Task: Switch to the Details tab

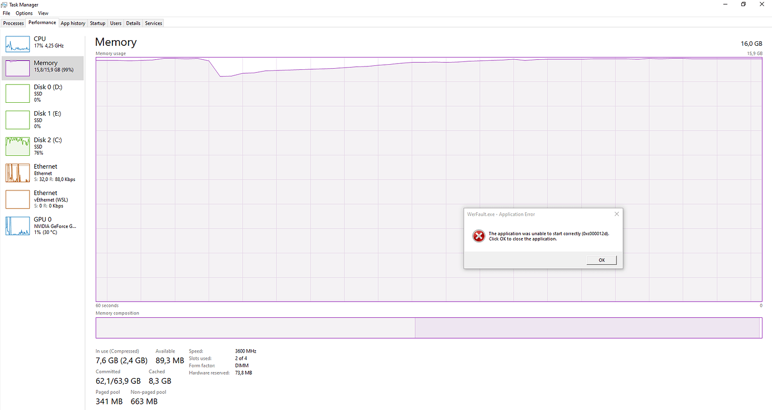Action: (x=133, y=23)
